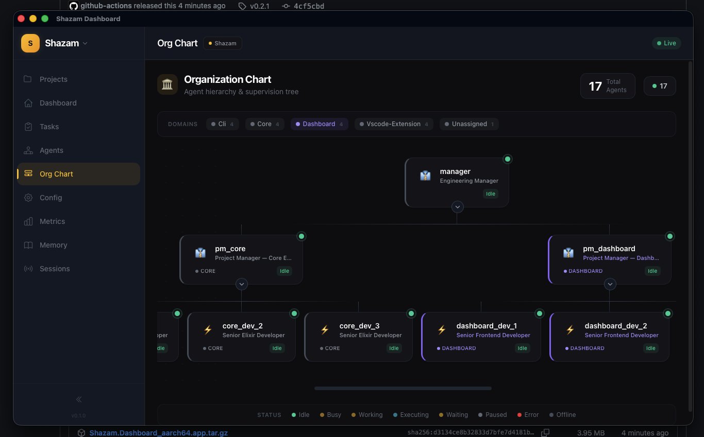Viewport: 704px width, 437px height.
Task: Click the horizontal scrollbar below the org chart
Action: point(403,388)
